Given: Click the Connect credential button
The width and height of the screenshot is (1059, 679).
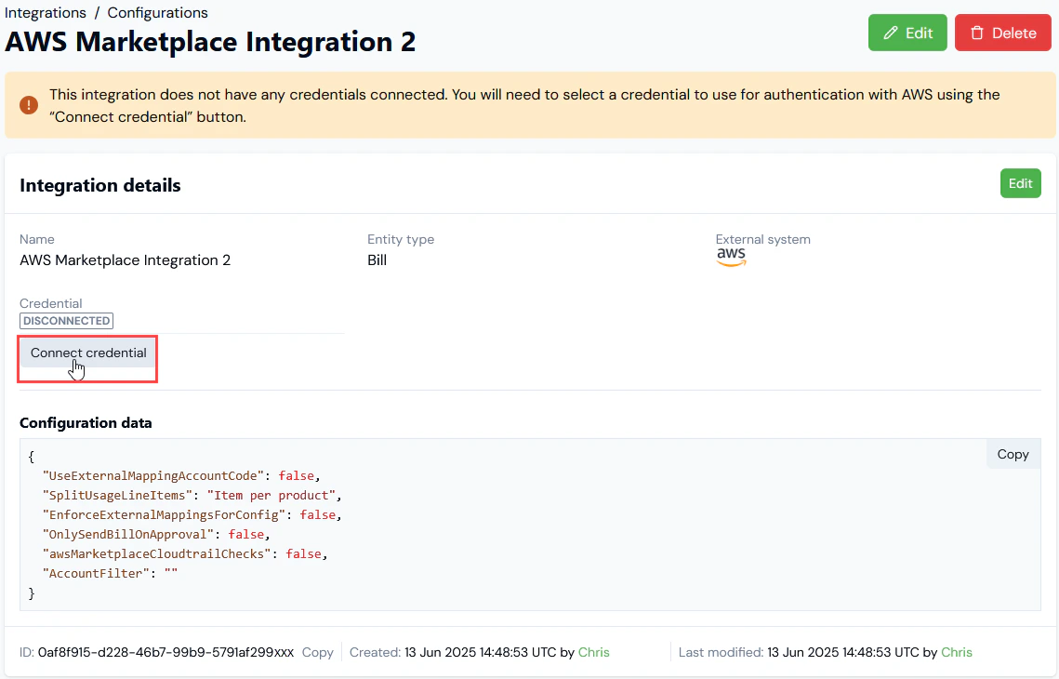Looking at the screenshot, I should 87,353.
